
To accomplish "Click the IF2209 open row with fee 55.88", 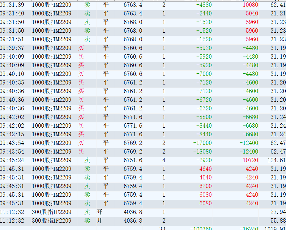I will (143, 221).
